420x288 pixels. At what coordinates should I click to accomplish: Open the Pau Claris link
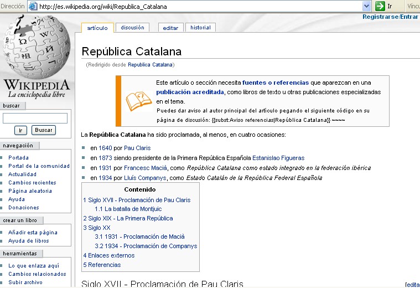point(137,148)
